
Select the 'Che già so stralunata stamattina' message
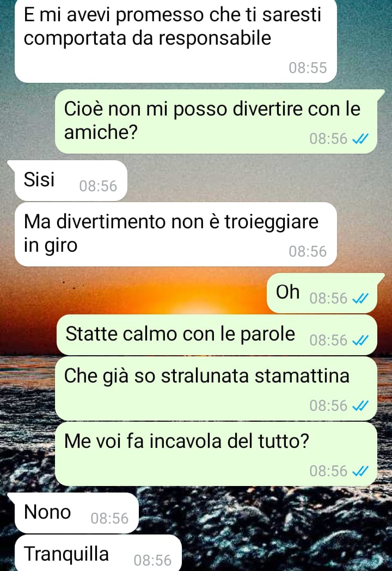216,388
